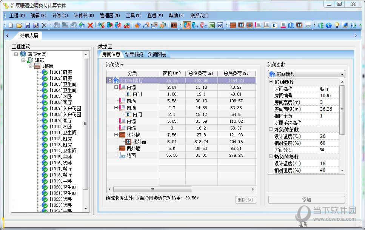
Task: Collapse the 热负荷参数 property group
Action: click(271, 156)
